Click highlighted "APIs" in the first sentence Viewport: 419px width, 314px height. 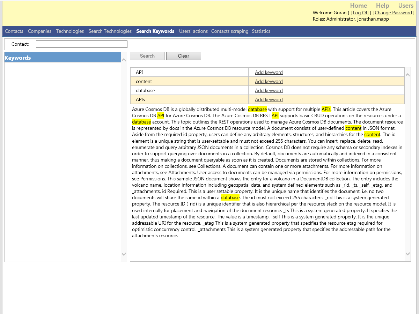(x=326, y=109)
